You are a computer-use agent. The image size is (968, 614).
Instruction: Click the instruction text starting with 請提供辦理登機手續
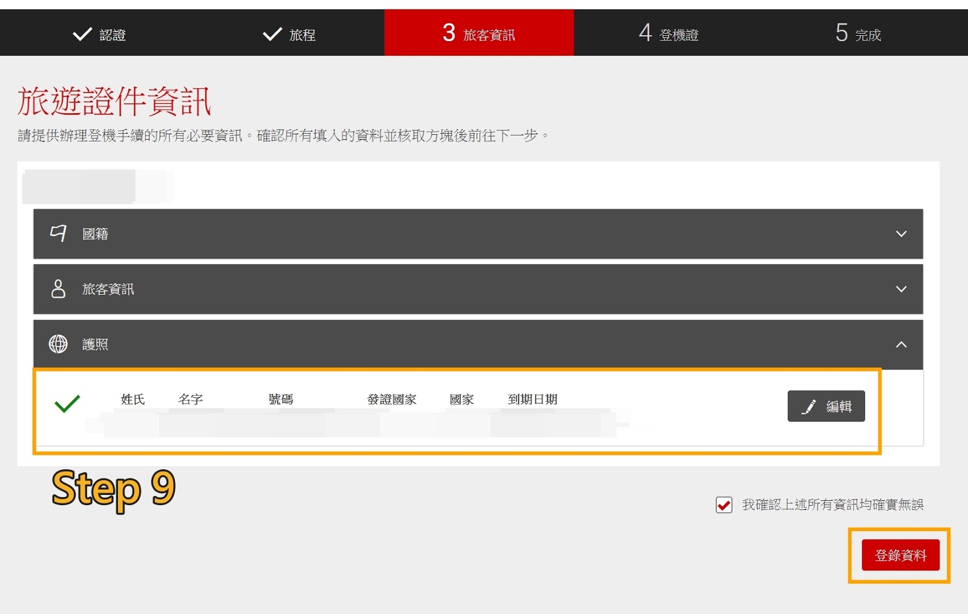pyautogui.click(x=283, y=136)
